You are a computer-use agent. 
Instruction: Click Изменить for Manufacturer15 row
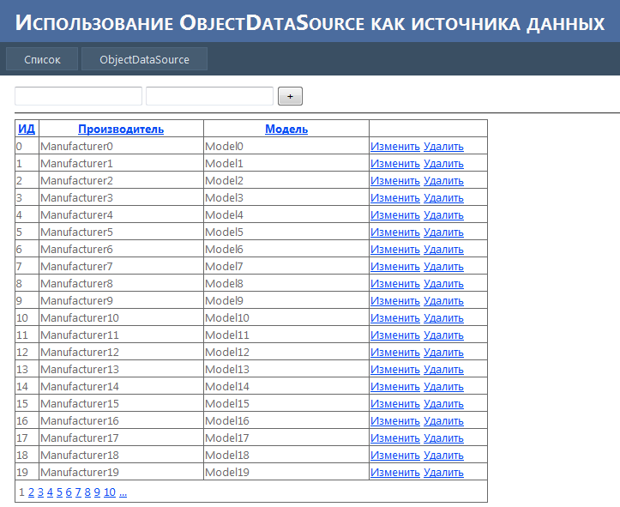coord(395,403)
